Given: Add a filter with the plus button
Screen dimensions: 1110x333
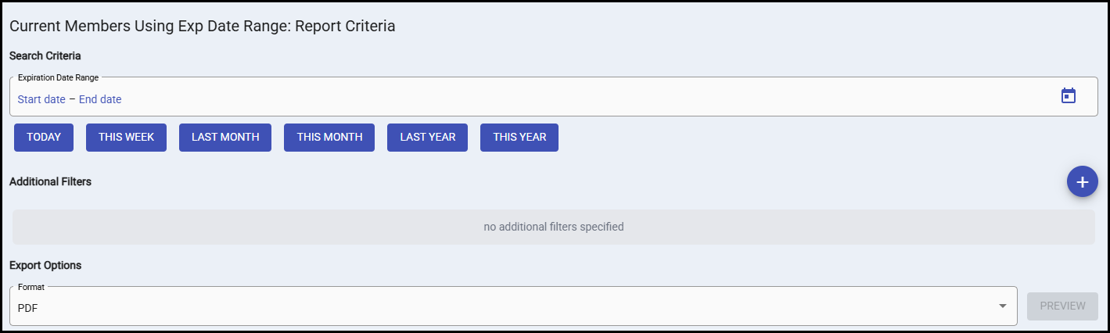Looking at the screenshot, I should click(x=1082, y=181).
